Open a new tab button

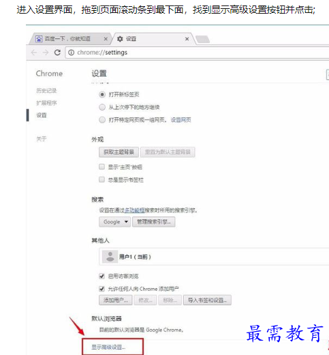202,39
